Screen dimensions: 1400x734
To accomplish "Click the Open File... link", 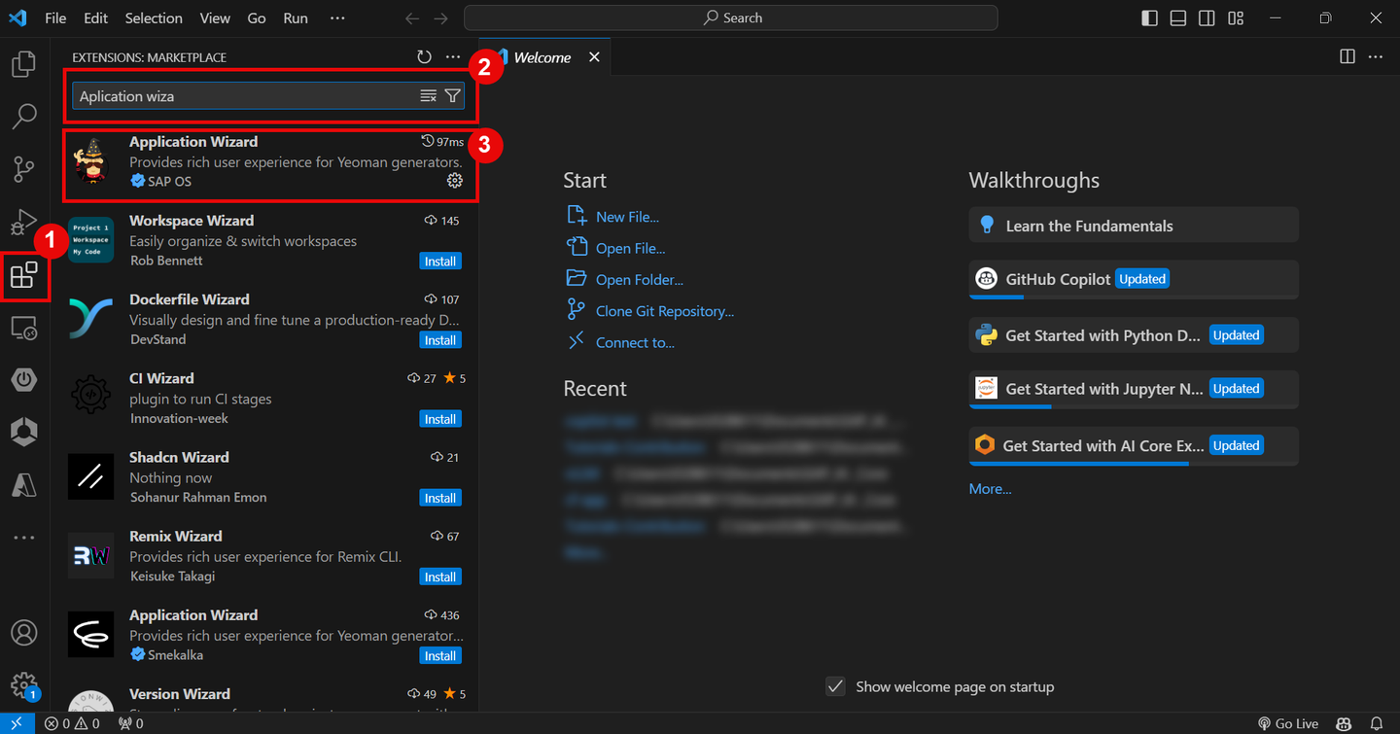I will (x=630, y=248).
